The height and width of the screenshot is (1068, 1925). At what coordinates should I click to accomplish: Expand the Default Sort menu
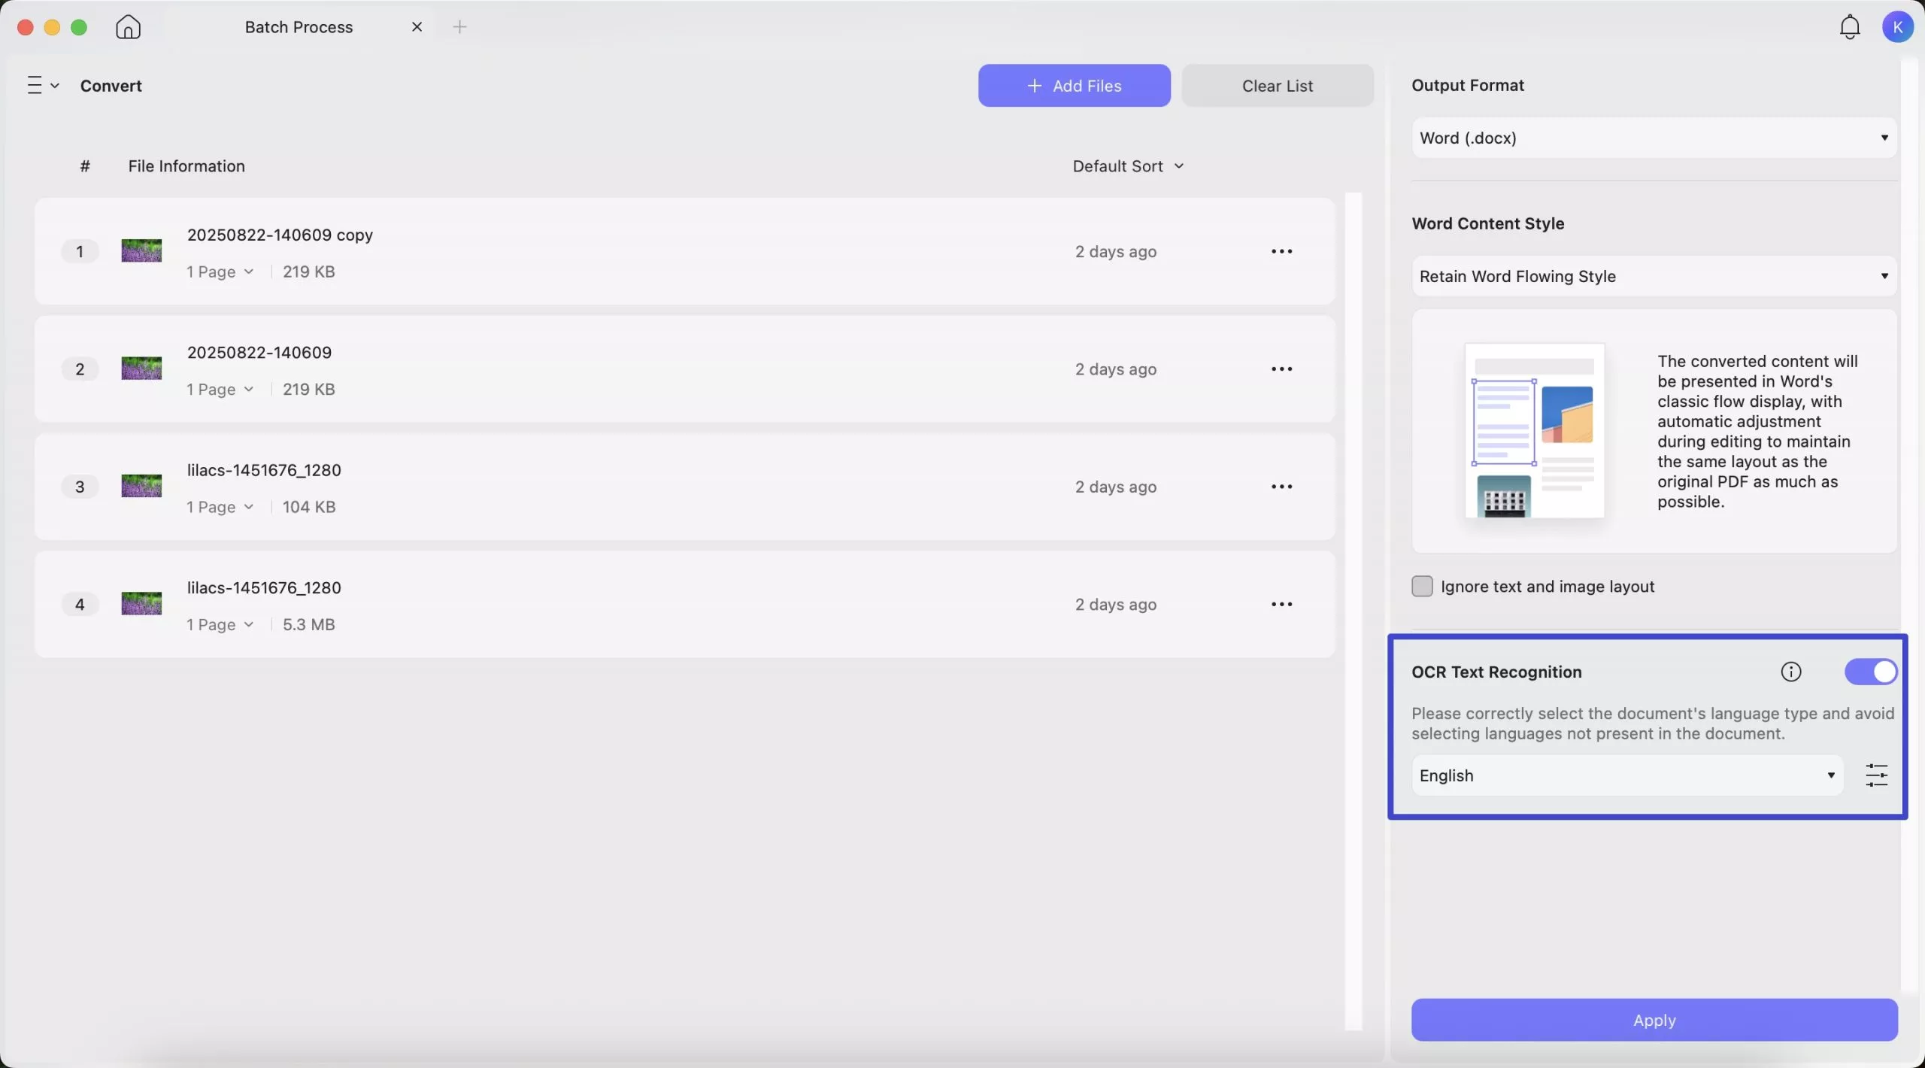coord(1127,166)
